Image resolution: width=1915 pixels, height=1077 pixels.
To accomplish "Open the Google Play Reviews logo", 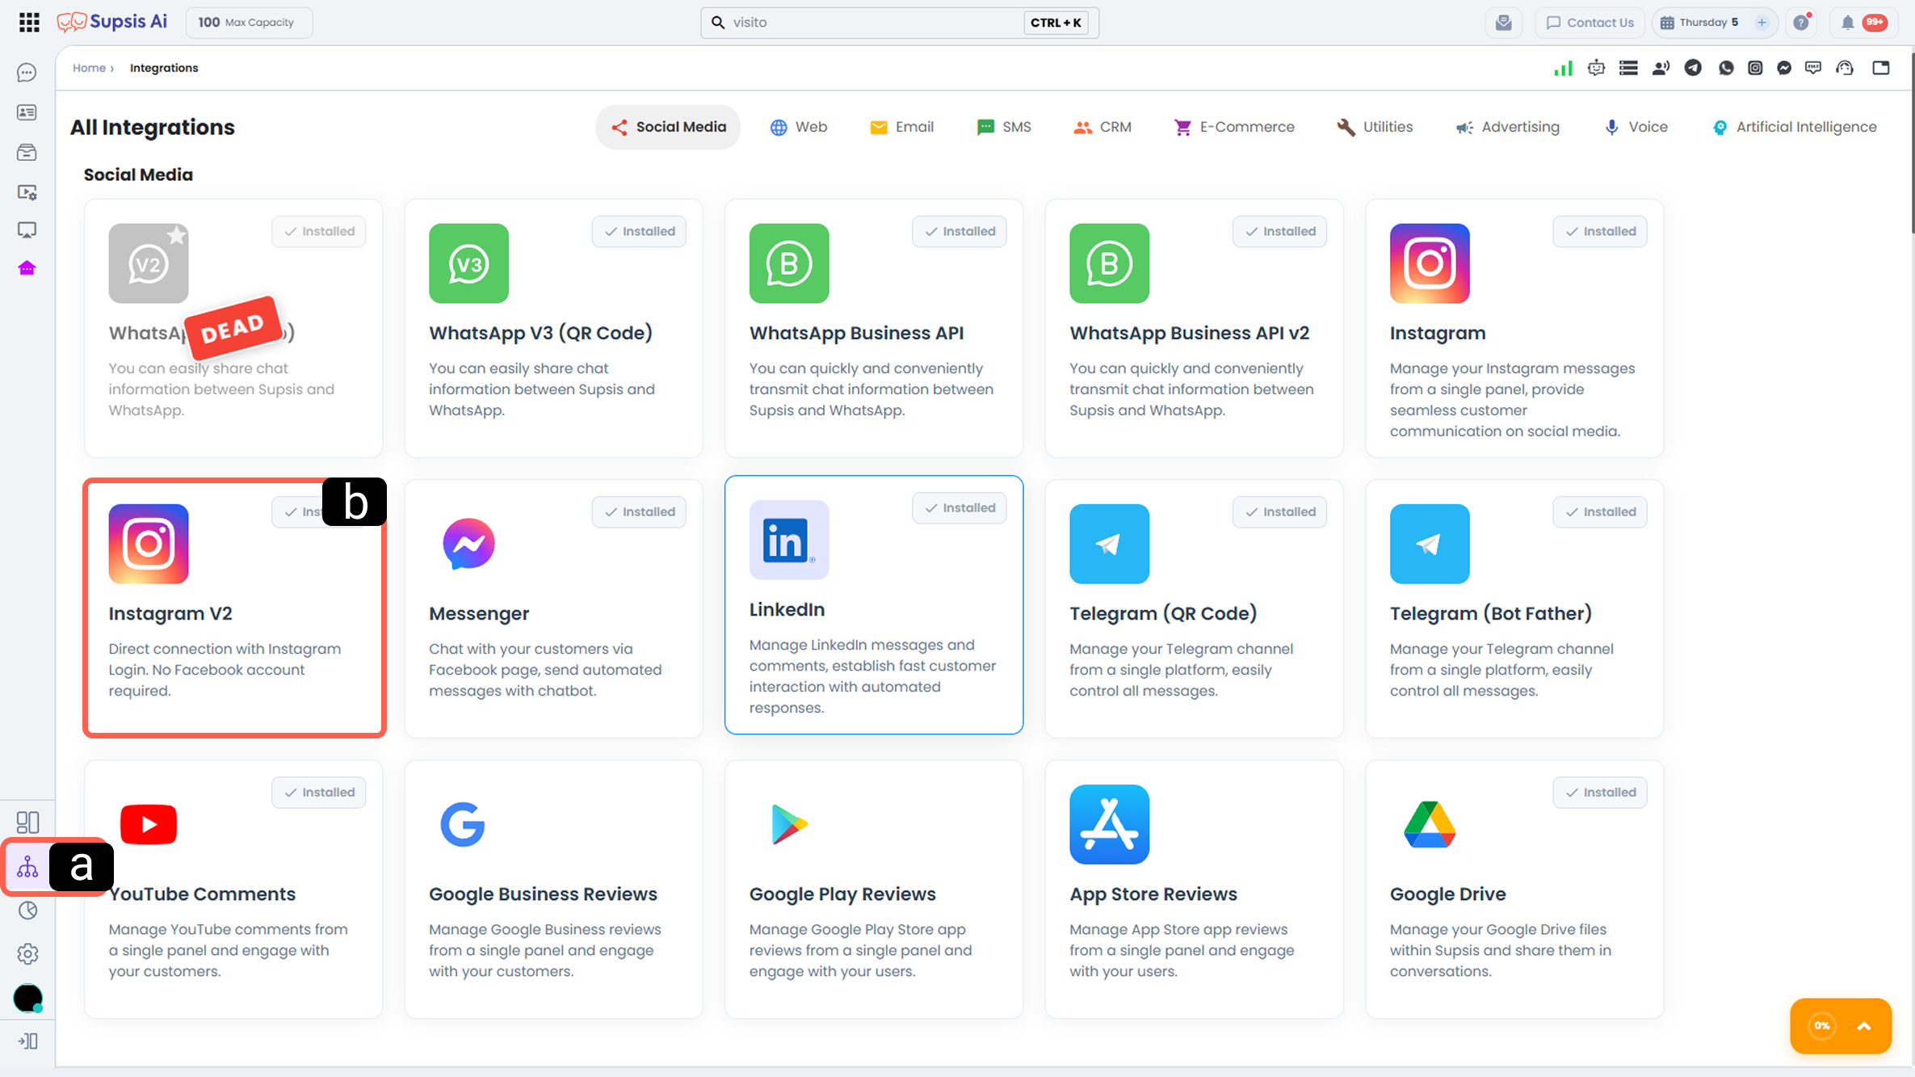I will [x=789, y=824].
